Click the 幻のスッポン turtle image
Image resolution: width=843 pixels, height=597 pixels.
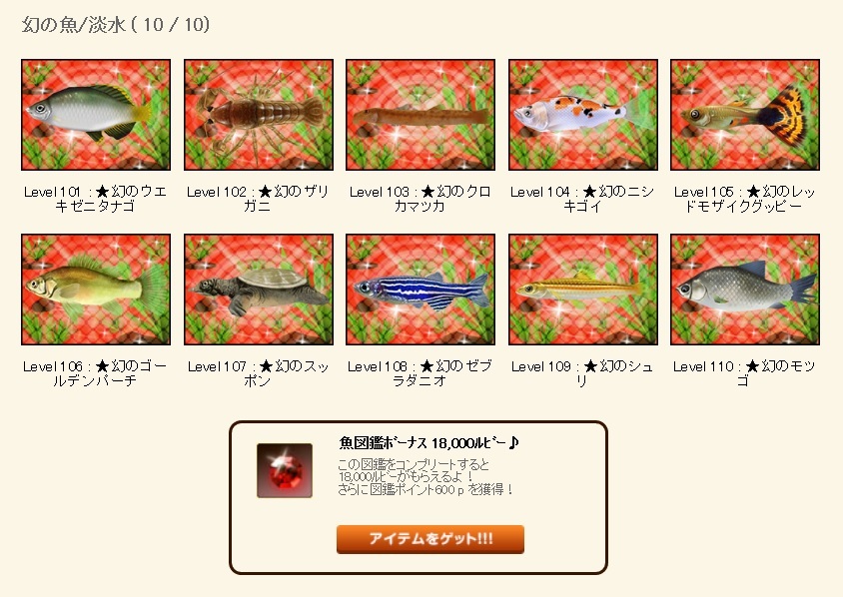259,290
